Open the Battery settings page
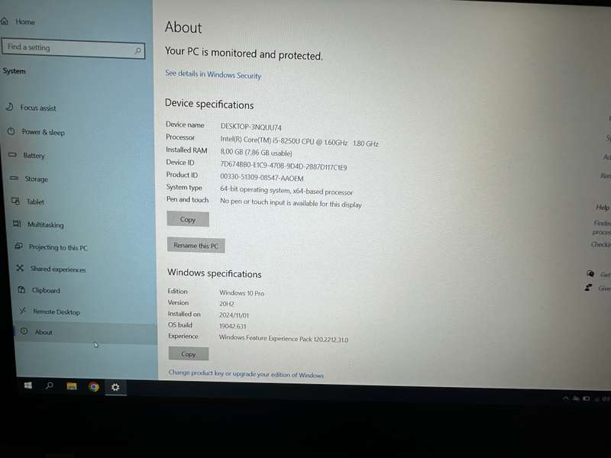Viewport: 611px width, 458px height. (34, 156)
